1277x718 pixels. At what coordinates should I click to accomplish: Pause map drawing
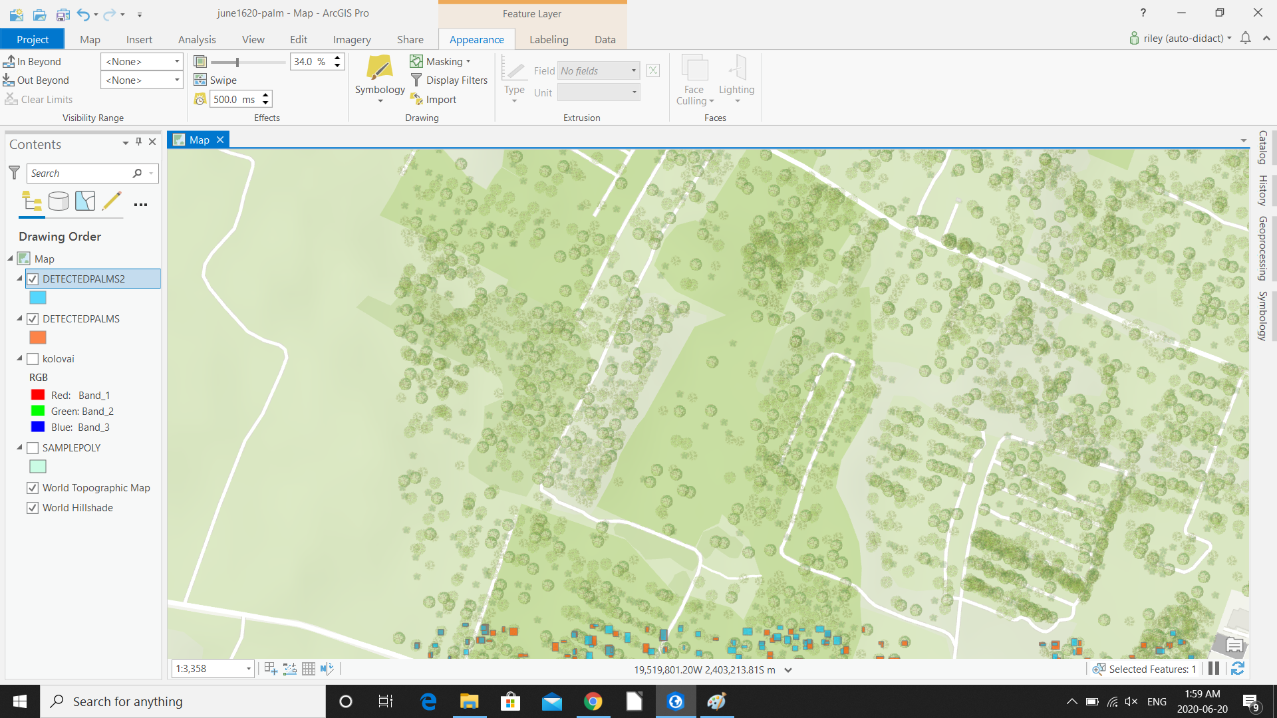click(x=1214, y=669)
